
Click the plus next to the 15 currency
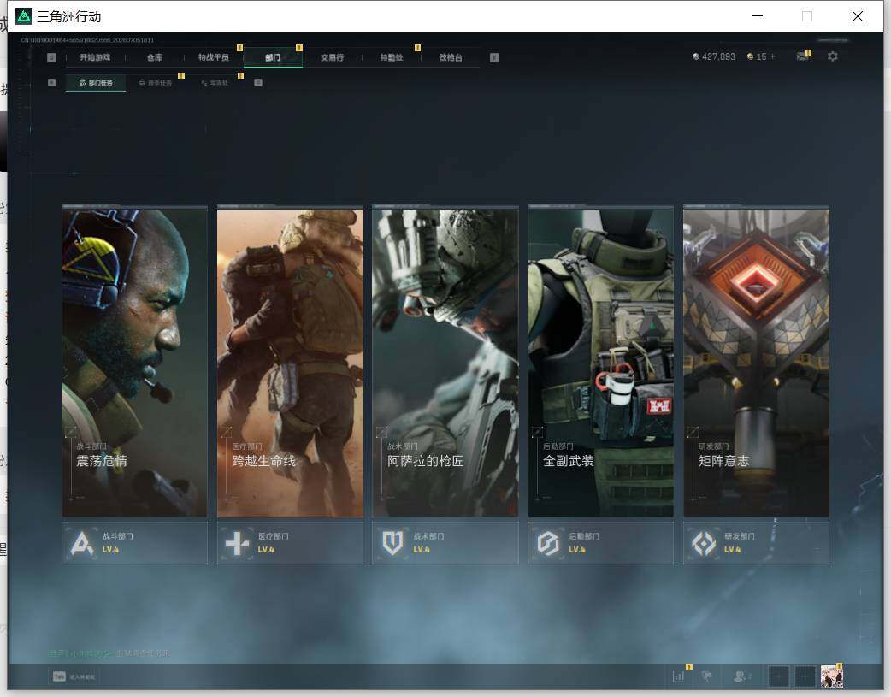(772, 56)
